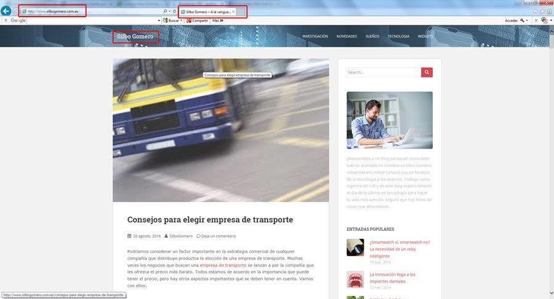Screen dimensions: 554x299
Task: Open the Favorites star icon
Action: [542, 11]
